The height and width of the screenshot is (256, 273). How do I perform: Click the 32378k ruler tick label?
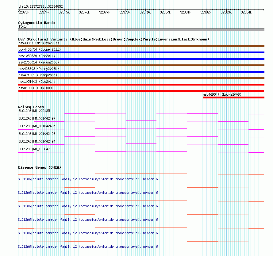tap(125, 12)
